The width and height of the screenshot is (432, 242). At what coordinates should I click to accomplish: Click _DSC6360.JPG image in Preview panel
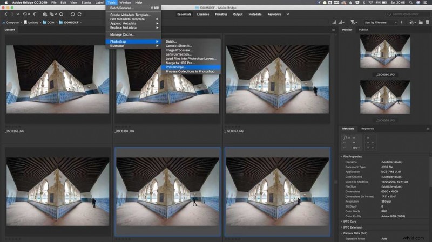385,51
